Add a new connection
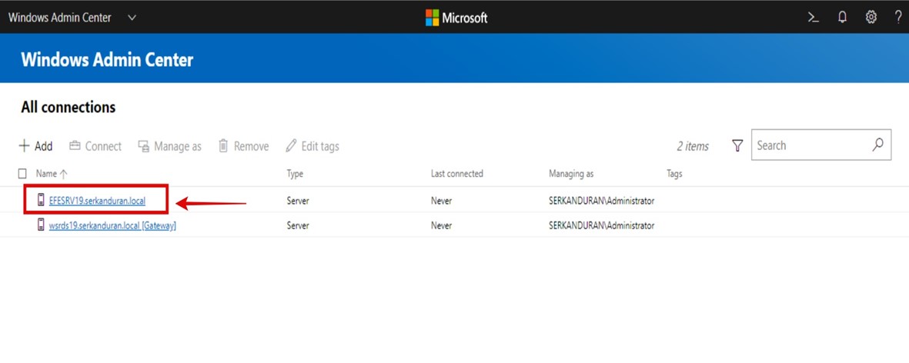Screen dimensions: 909x363 (x=36, y=146)
